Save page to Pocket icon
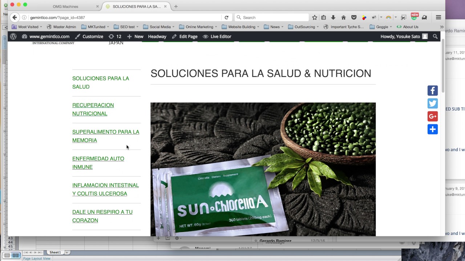 point(353,17)
